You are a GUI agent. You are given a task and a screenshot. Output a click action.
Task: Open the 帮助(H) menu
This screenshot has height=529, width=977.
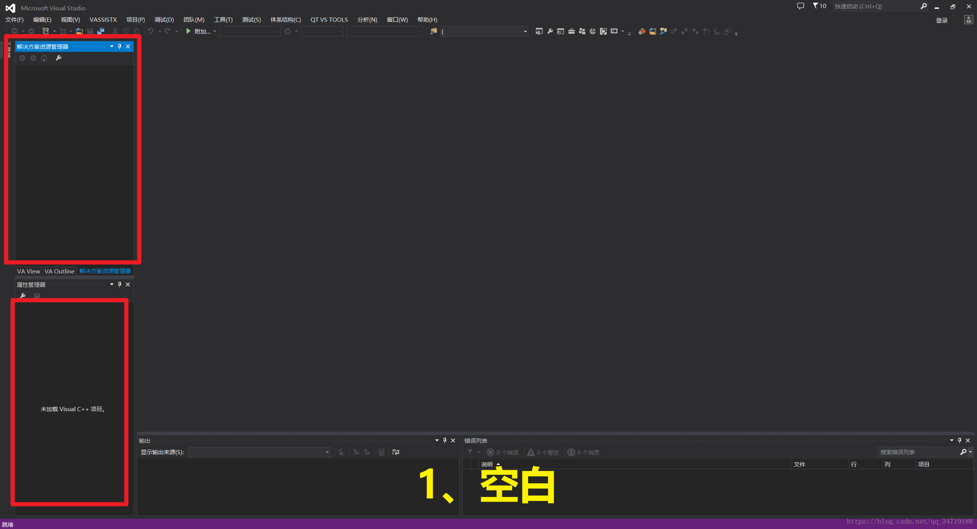point(427,20)
